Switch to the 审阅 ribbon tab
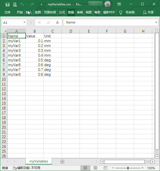The image size is (160, 171). click(80, 12)
